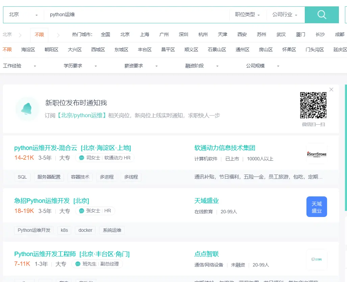Expand the 薪资要求 filter
The height and width of the screenshot is (282, 347).
141,66
